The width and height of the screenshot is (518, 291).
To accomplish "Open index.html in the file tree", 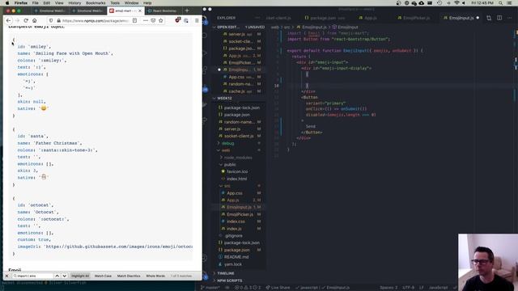I will click(236, 179).
